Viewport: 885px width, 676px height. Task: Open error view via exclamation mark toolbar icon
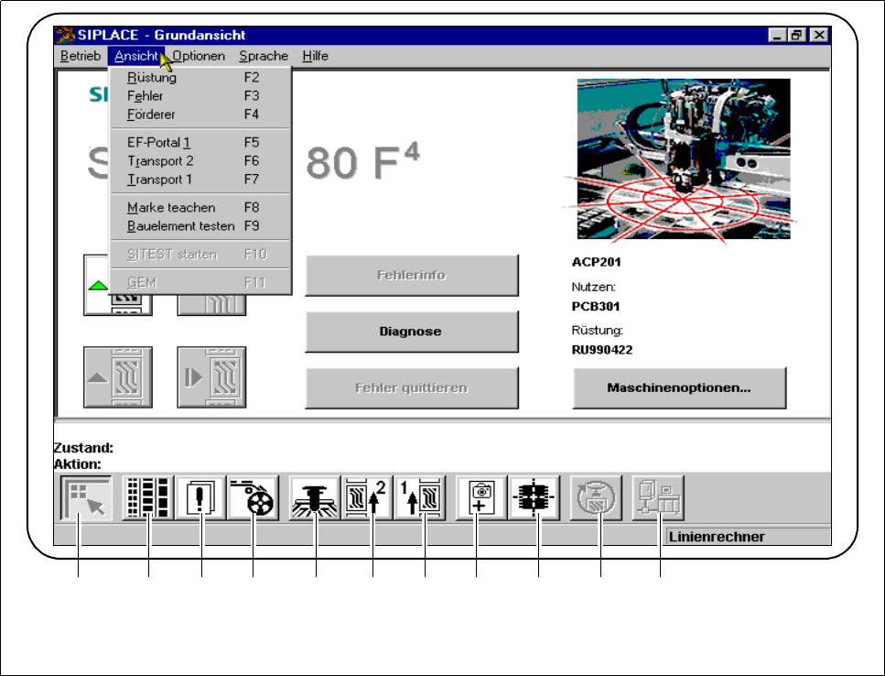tap(200, 498)
